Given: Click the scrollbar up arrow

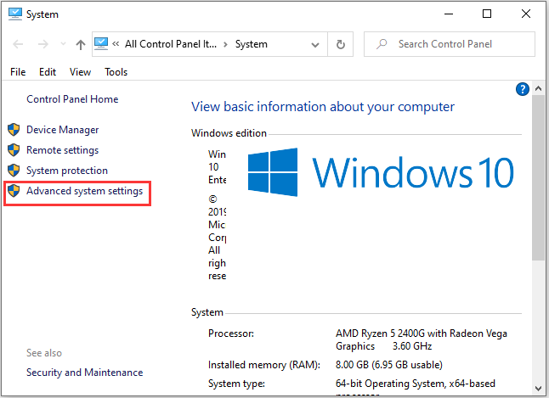Looking at the screenshot, I should click(x=538, y=88).
